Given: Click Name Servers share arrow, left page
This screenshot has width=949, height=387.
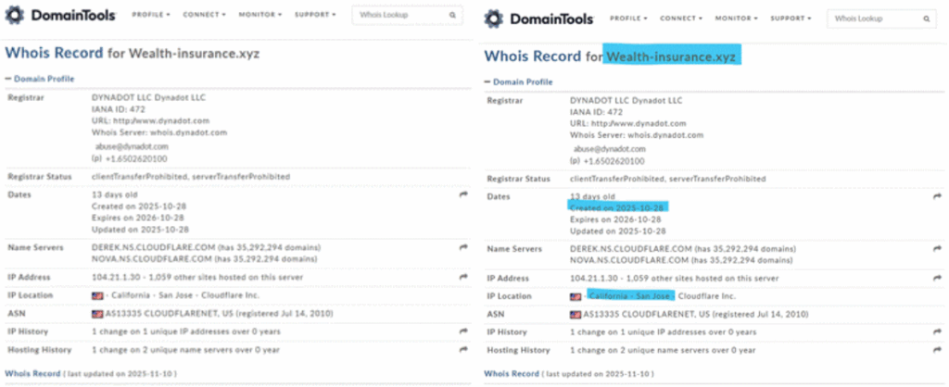Looking at the screenshot, I should [x=463, y=246].
